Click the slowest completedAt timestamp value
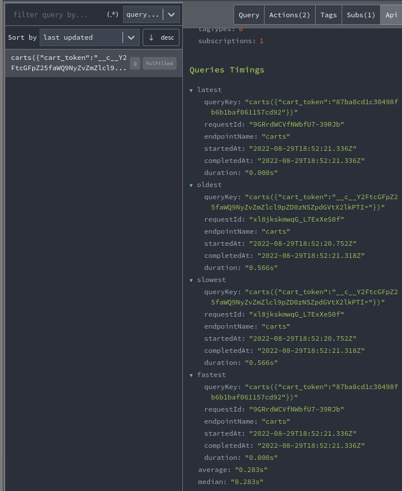 [x=311, y=351]
